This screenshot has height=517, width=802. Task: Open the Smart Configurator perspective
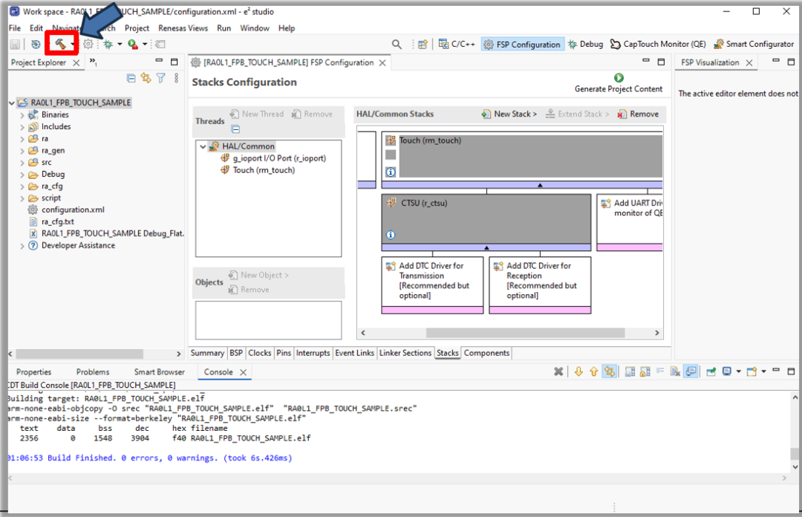pos(754,45)
